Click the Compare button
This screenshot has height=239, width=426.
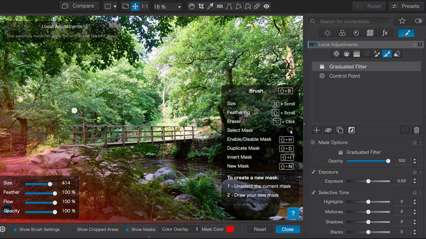79,6
